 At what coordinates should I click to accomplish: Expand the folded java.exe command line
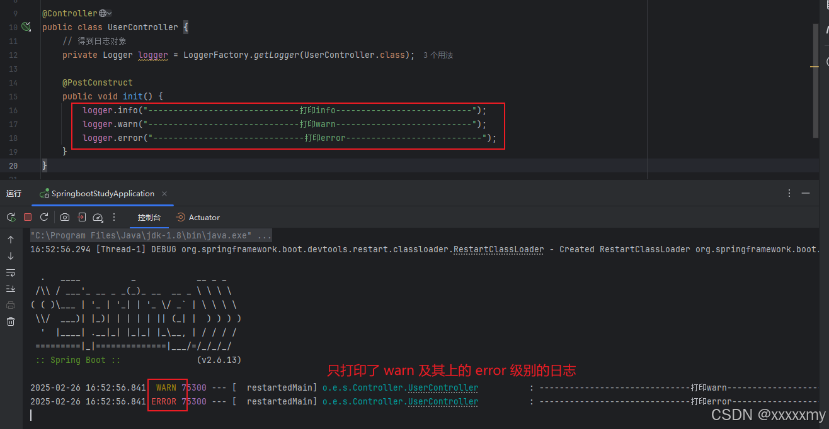[x=151, y=235]
